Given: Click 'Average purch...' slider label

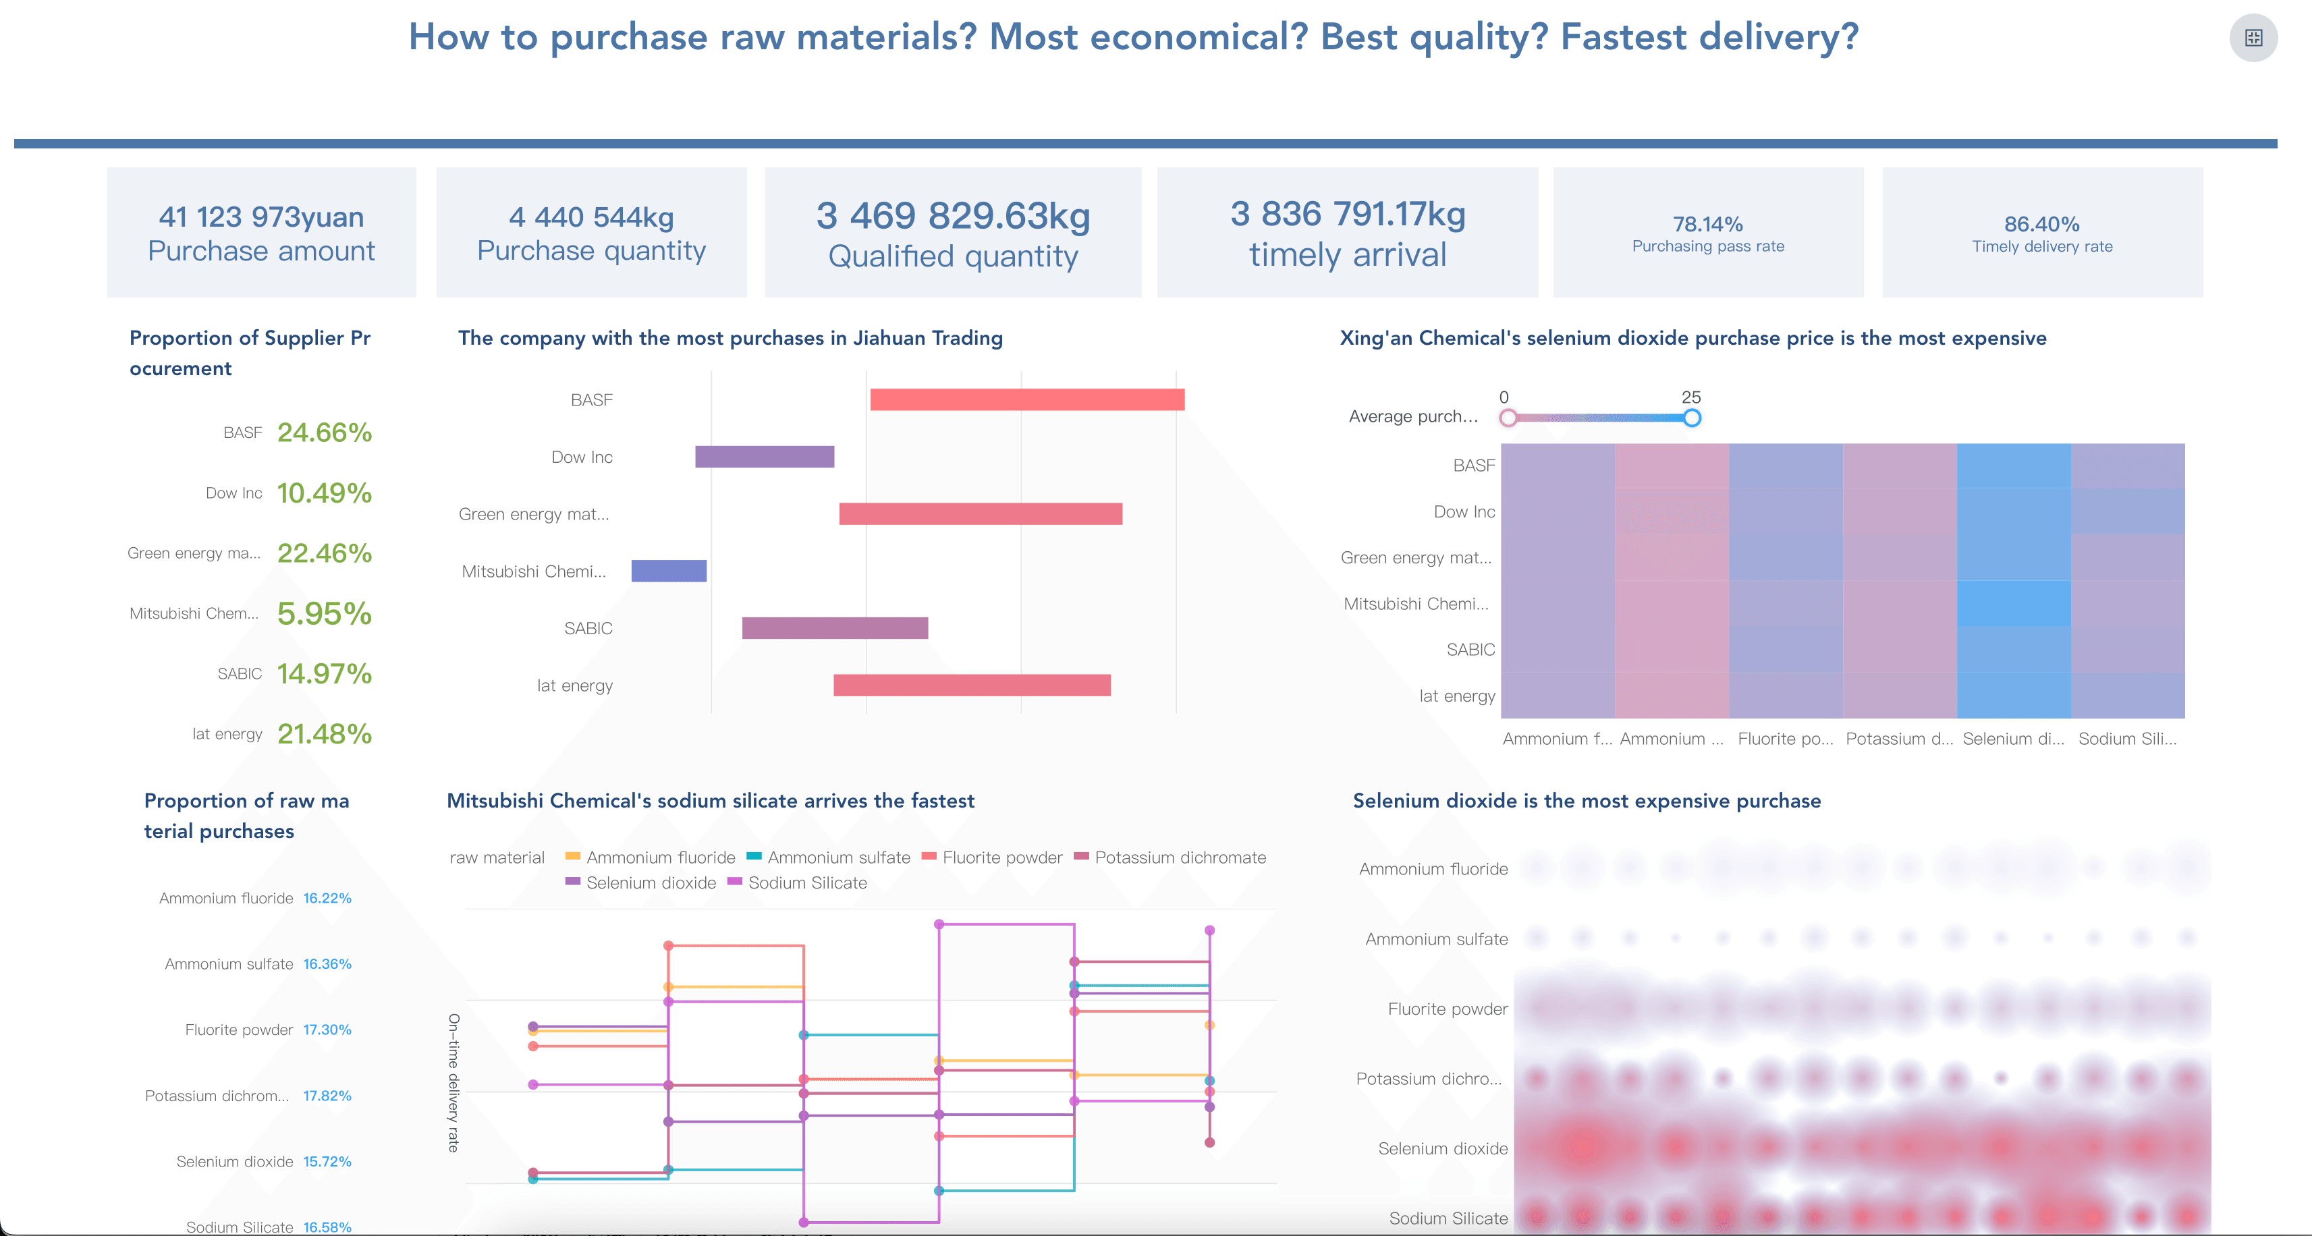Looking at the screenshot, I should [x=1412, y=416].
